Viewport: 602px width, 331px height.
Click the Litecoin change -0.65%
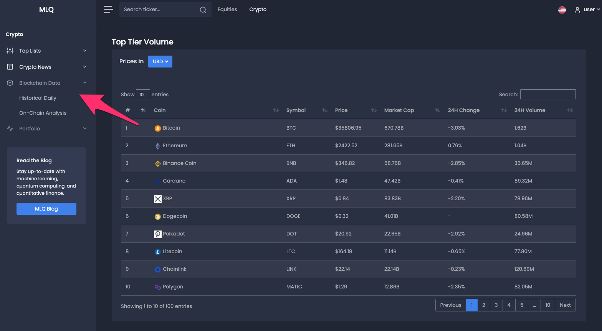pos(456,251)
